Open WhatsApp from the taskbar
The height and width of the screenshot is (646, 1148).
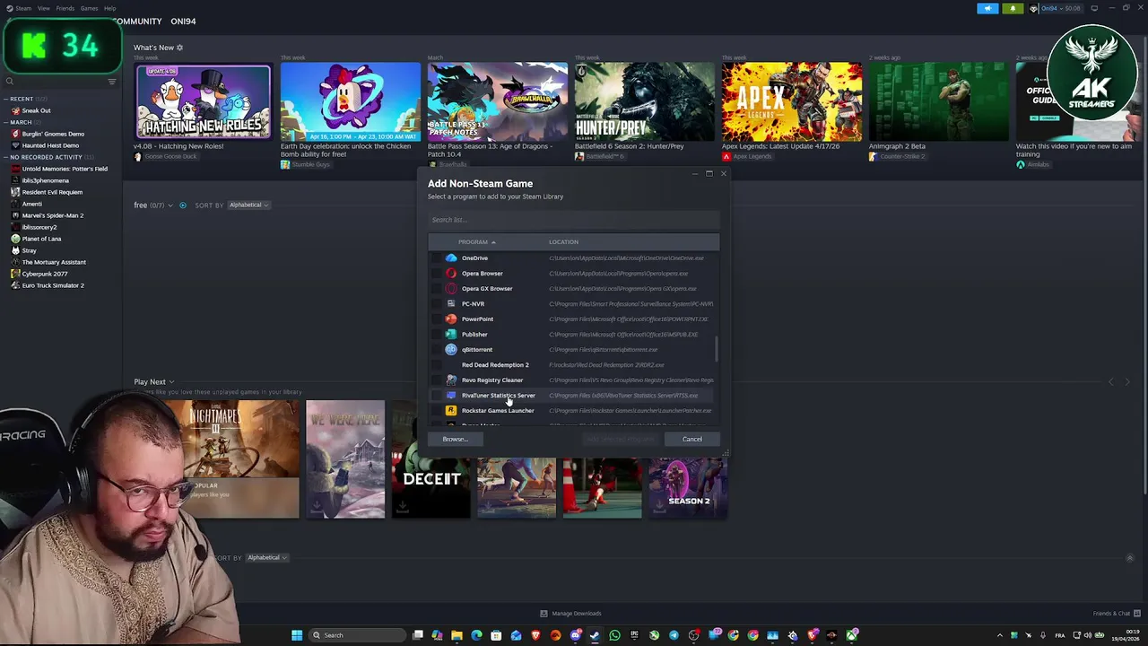pyautogui.click(x=614, y=635)
